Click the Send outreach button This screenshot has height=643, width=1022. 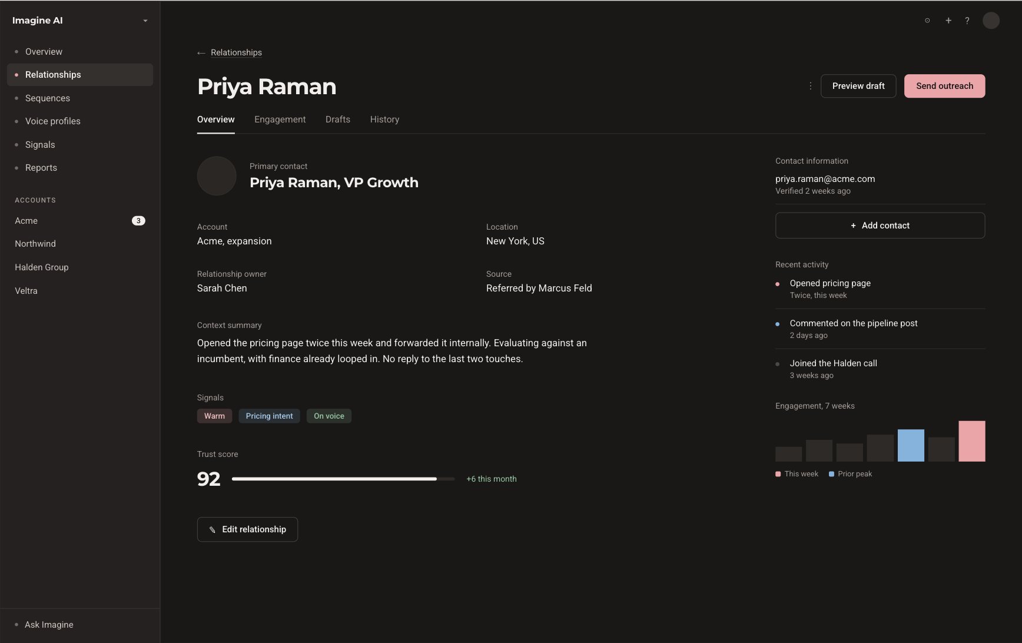(x=944, y=86)
